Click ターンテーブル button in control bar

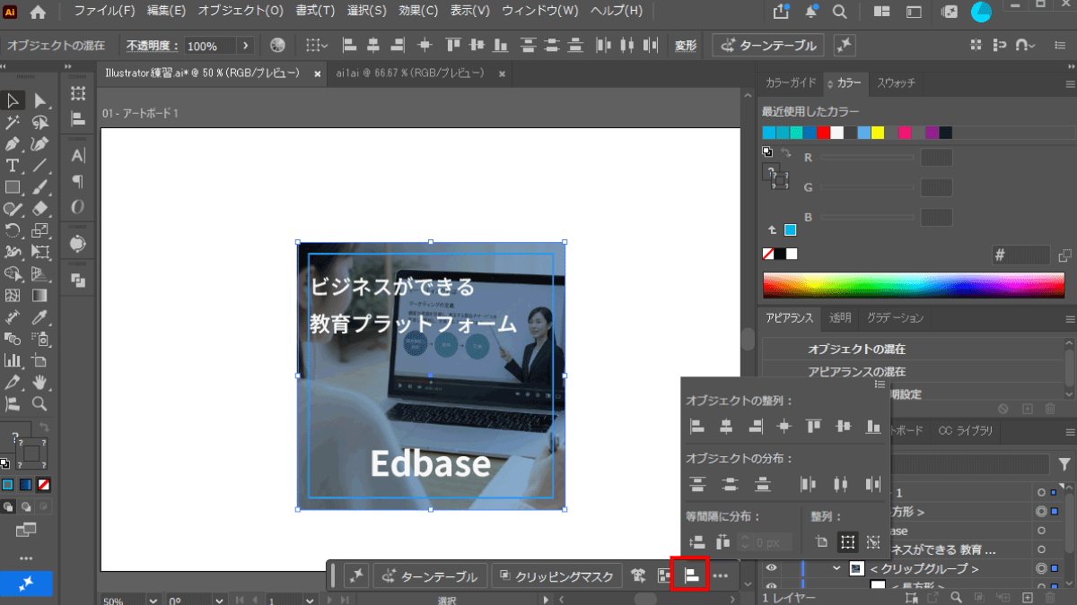point(768,46)
